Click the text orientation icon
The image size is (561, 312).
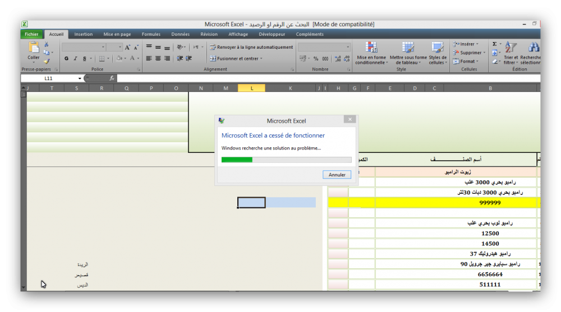pos(180,47)
